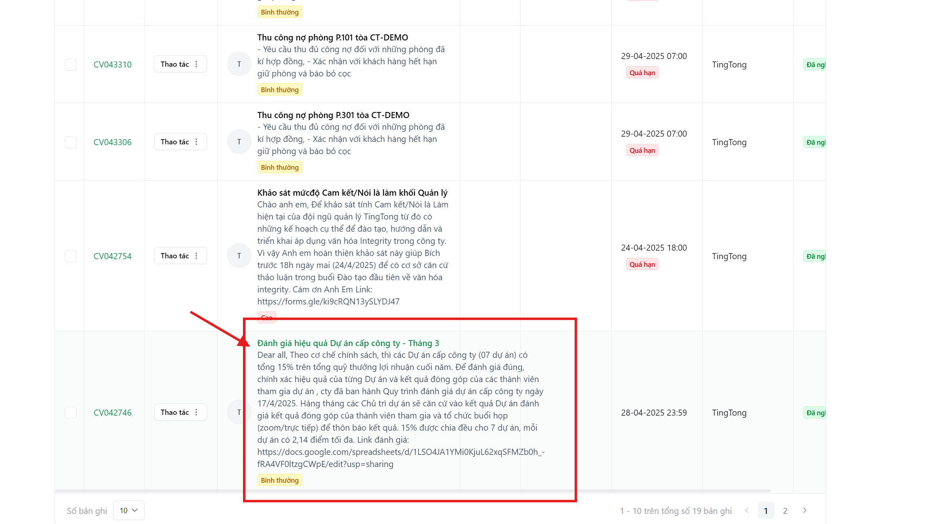
Task: Open records-per-page dropdown showing 10
Action: [x=129, y=511]
